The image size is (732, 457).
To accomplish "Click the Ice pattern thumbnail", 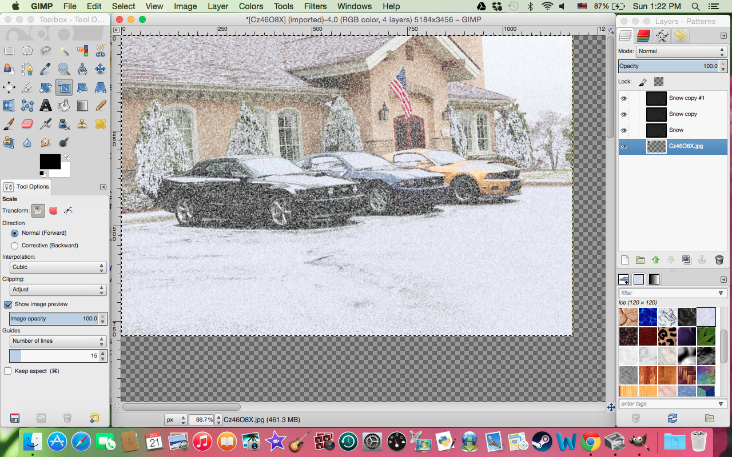I will (706, 317).
